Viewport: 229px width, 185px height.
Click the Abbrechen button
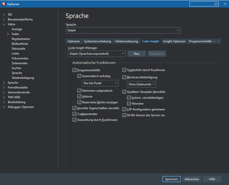[x=192, y=179]
